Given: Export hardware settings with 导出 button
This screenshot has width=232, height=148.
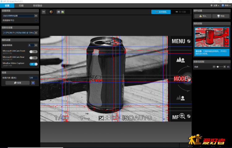Looking at the screenshot, I should pos(221,16).
